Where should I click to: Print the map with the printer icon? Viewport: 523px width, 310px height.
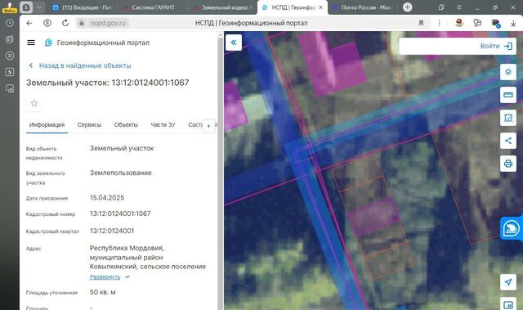508,164
